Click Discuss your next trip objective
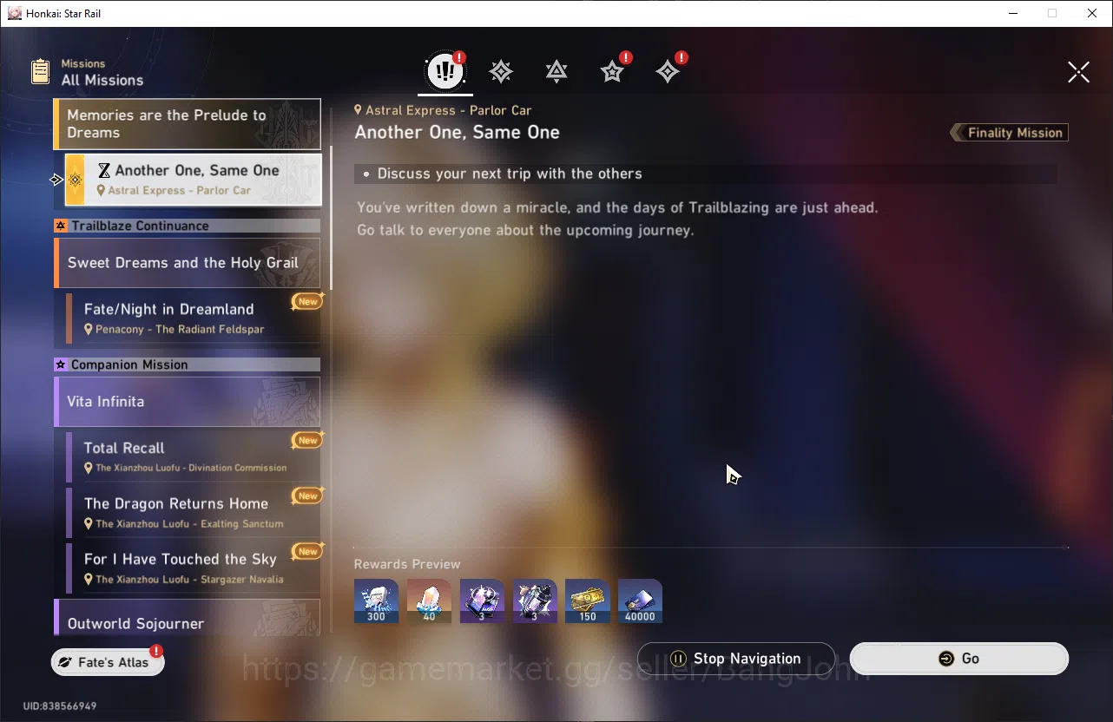The width and height of the screenshot is (1113, 722). (x=510, y=174)
